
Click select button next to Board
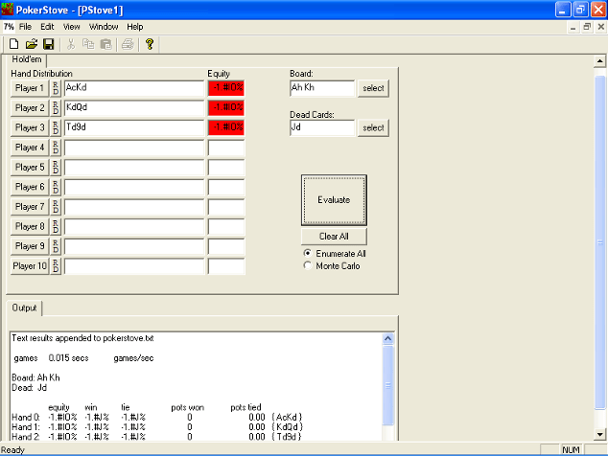373,88
